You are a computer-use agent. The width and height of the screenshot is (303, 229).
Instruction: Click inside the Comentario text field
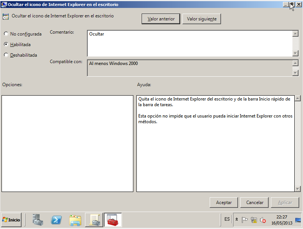pos(189,43)
